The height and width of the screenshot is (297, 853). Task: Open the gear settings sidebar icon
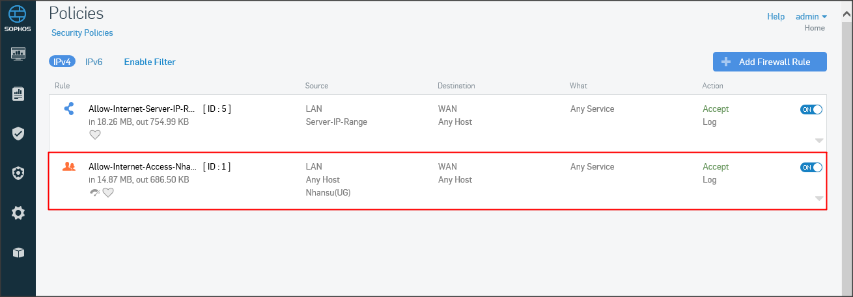click(x=18, y=213)
